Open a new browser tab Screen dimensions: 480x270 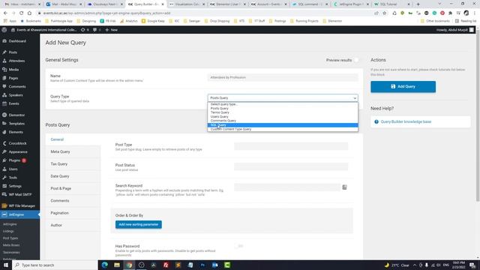[x=418, y=4]
